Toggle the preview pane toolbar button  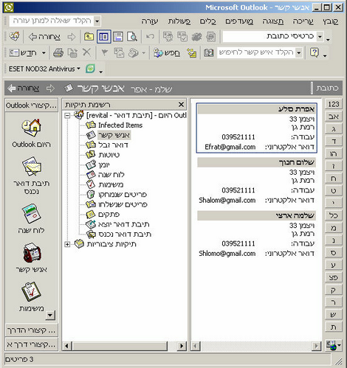[x=118, y=37]
